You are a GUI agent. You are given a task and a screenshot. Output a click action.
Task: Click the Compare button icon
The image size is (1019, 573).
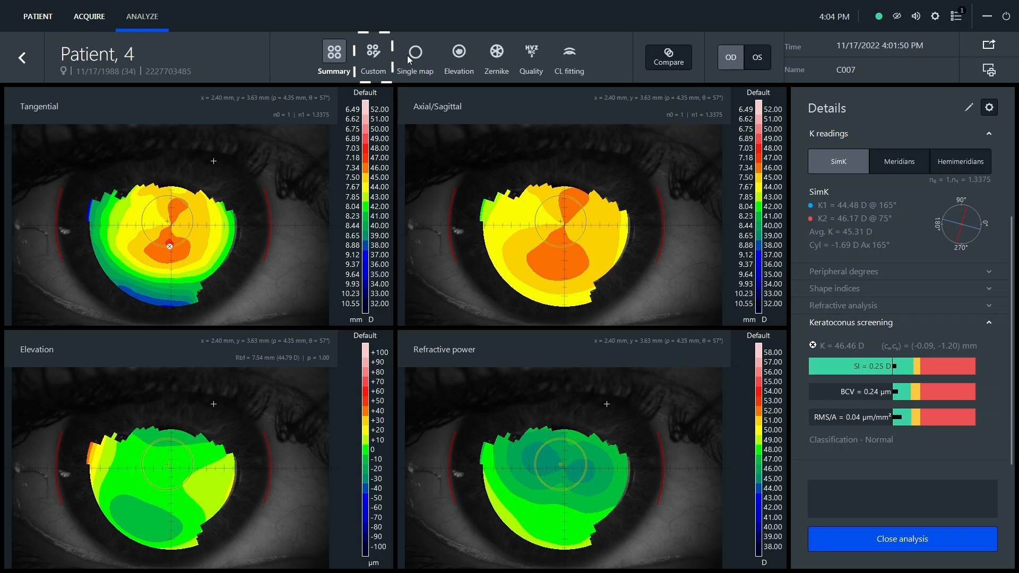pos(668,53)
